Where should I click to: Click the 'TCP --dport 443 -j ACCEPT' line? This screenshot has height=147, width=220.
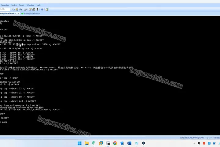pyautogui.click(x=17, y=55)
